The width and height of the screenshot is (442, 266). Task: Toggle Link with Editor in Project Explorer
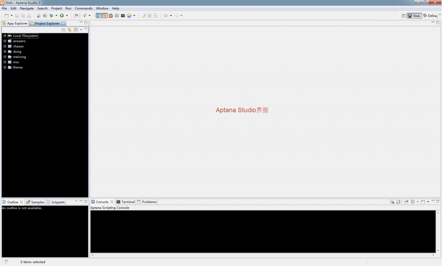coord(69,29)
